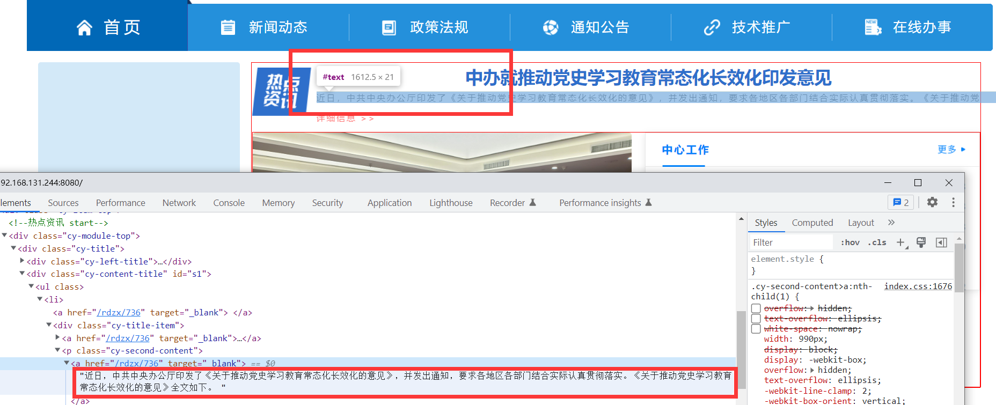
Task: Click the document icon beside 政策法规
Action: 389,27
